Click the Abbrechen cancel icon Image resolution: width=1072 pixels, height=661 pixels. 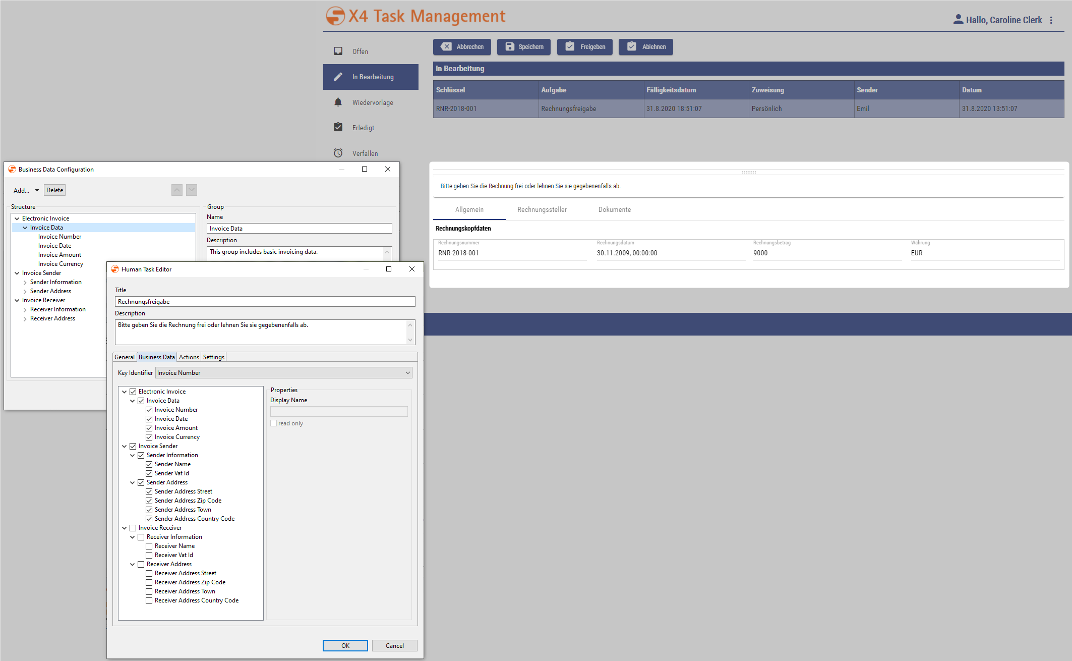pyautogui.click(x=446, y=46)
